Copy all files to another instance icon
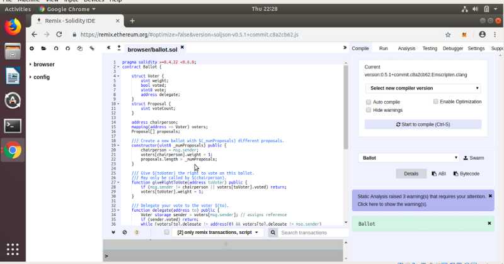 [80, 48]
